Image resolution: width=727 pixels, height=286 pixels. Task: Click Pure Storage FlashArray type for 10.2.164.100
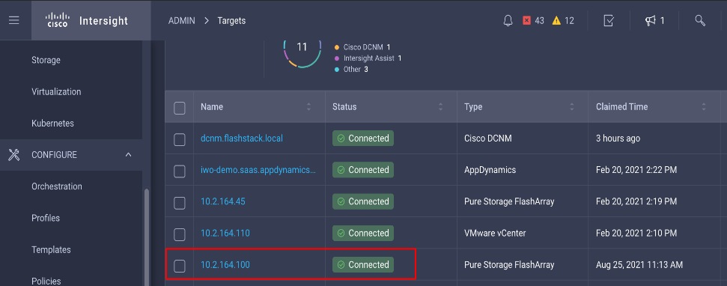pyautogui.click(x=509, y=265)
